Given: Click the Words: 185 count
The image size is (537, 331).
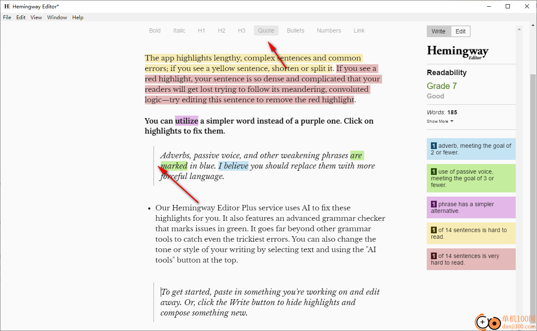Looking at the screenshot, I should (x=442, y=112).
